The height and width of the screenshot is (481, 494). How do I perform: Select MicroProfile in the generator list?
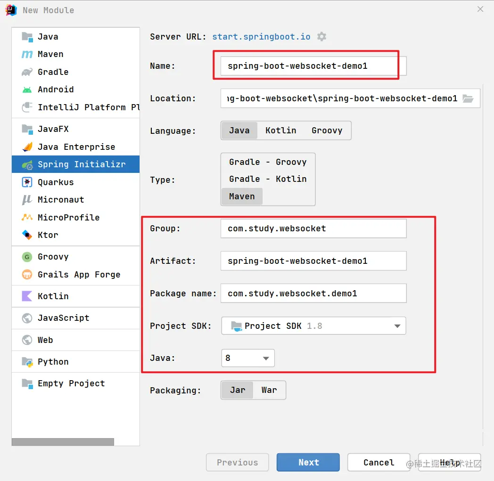coord(75,218)
